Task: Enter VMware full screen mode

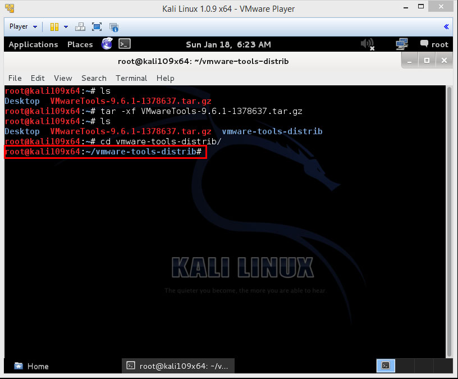Action: [97, 27]
